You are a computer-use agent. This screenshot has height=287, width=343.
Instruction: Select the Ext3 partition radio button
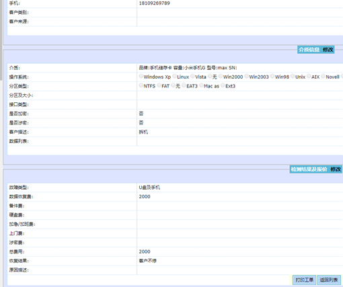point(223,85)
